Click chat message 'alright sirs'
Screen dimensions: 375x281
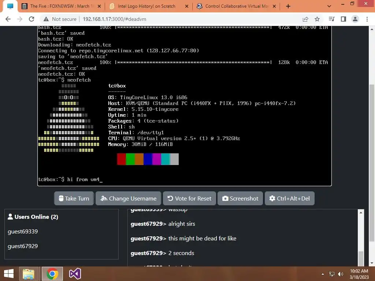[182, 224]
